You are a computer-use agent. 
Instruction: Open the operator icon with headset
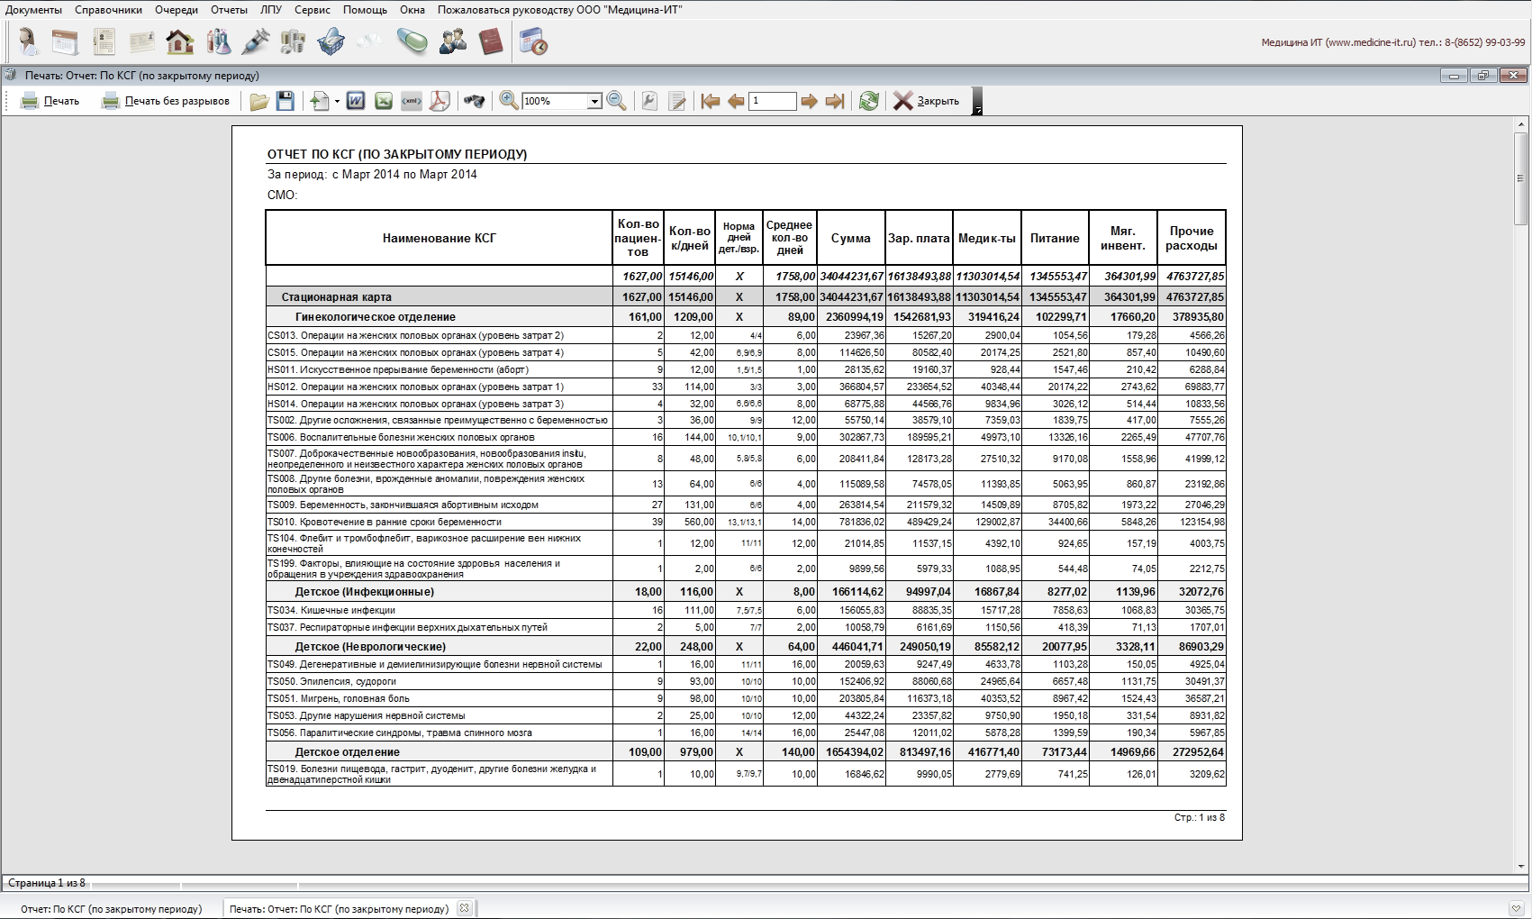28,41
